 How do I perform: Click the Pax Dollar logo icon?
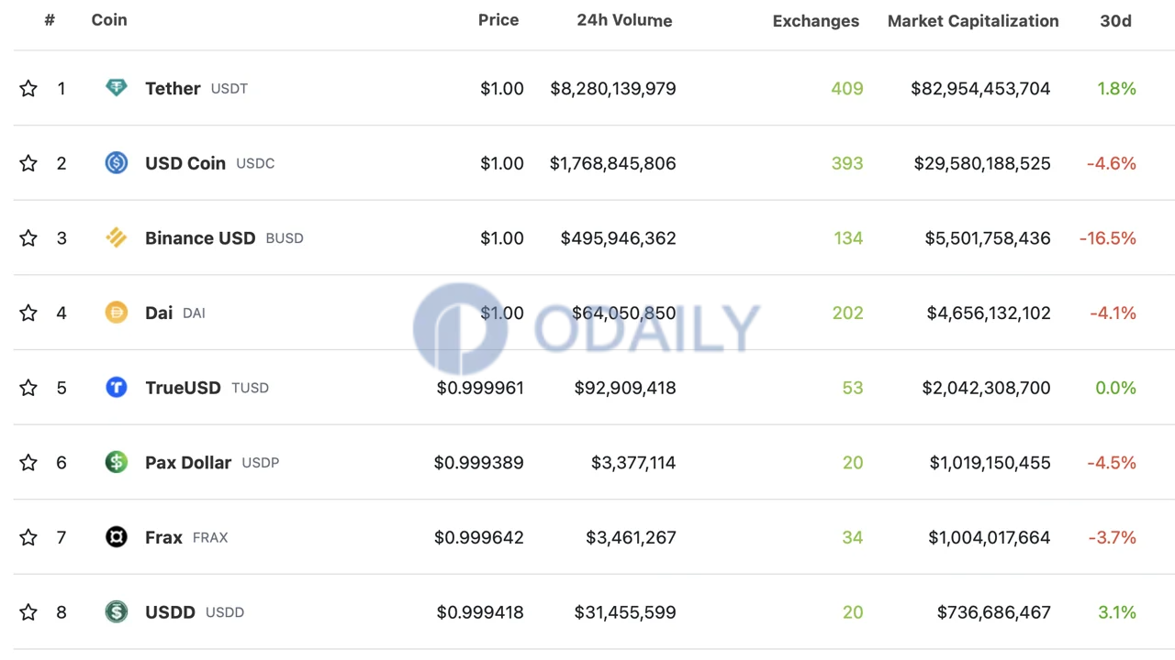tap(117, 462)
